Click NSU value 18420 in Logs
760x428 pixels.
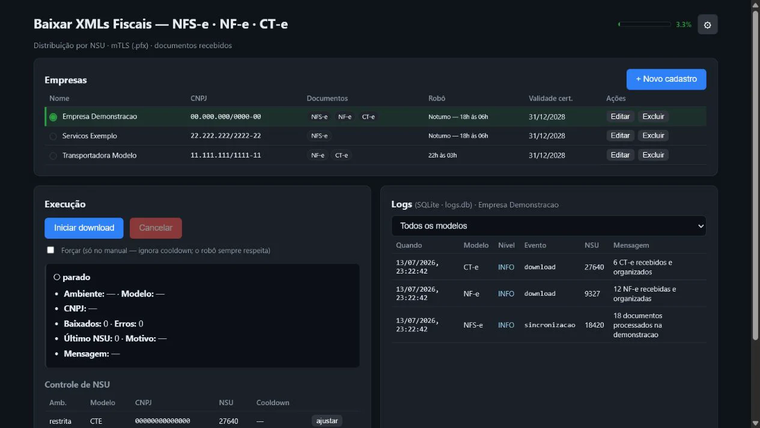[594, 325]
